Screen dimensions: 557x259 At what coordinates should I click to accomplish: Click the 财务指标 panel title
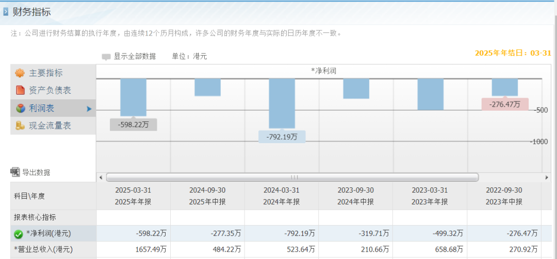(32, 12)
